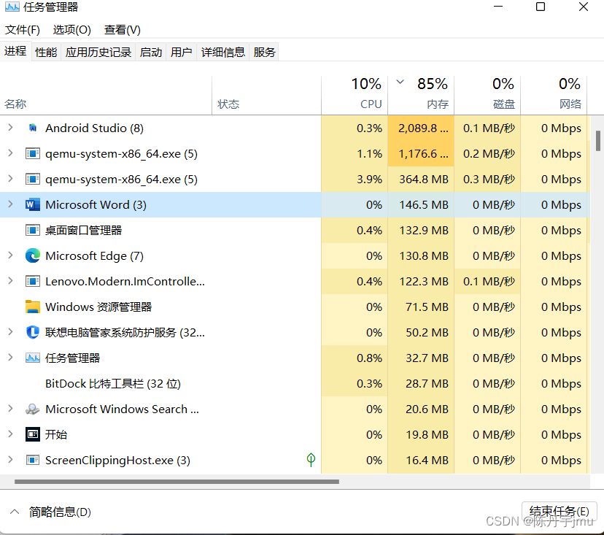This screenshot has height=535, width=604.
Task: Expand the Android Studio process group
Action: (10, 128)
